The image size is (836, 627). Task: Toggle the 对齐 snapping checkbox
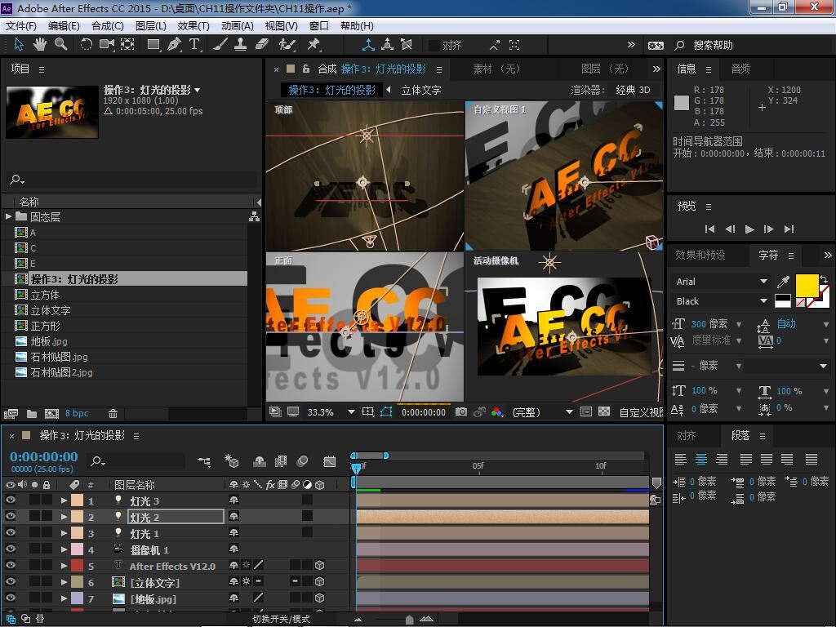pyautogui.click(x=434, y=46)
